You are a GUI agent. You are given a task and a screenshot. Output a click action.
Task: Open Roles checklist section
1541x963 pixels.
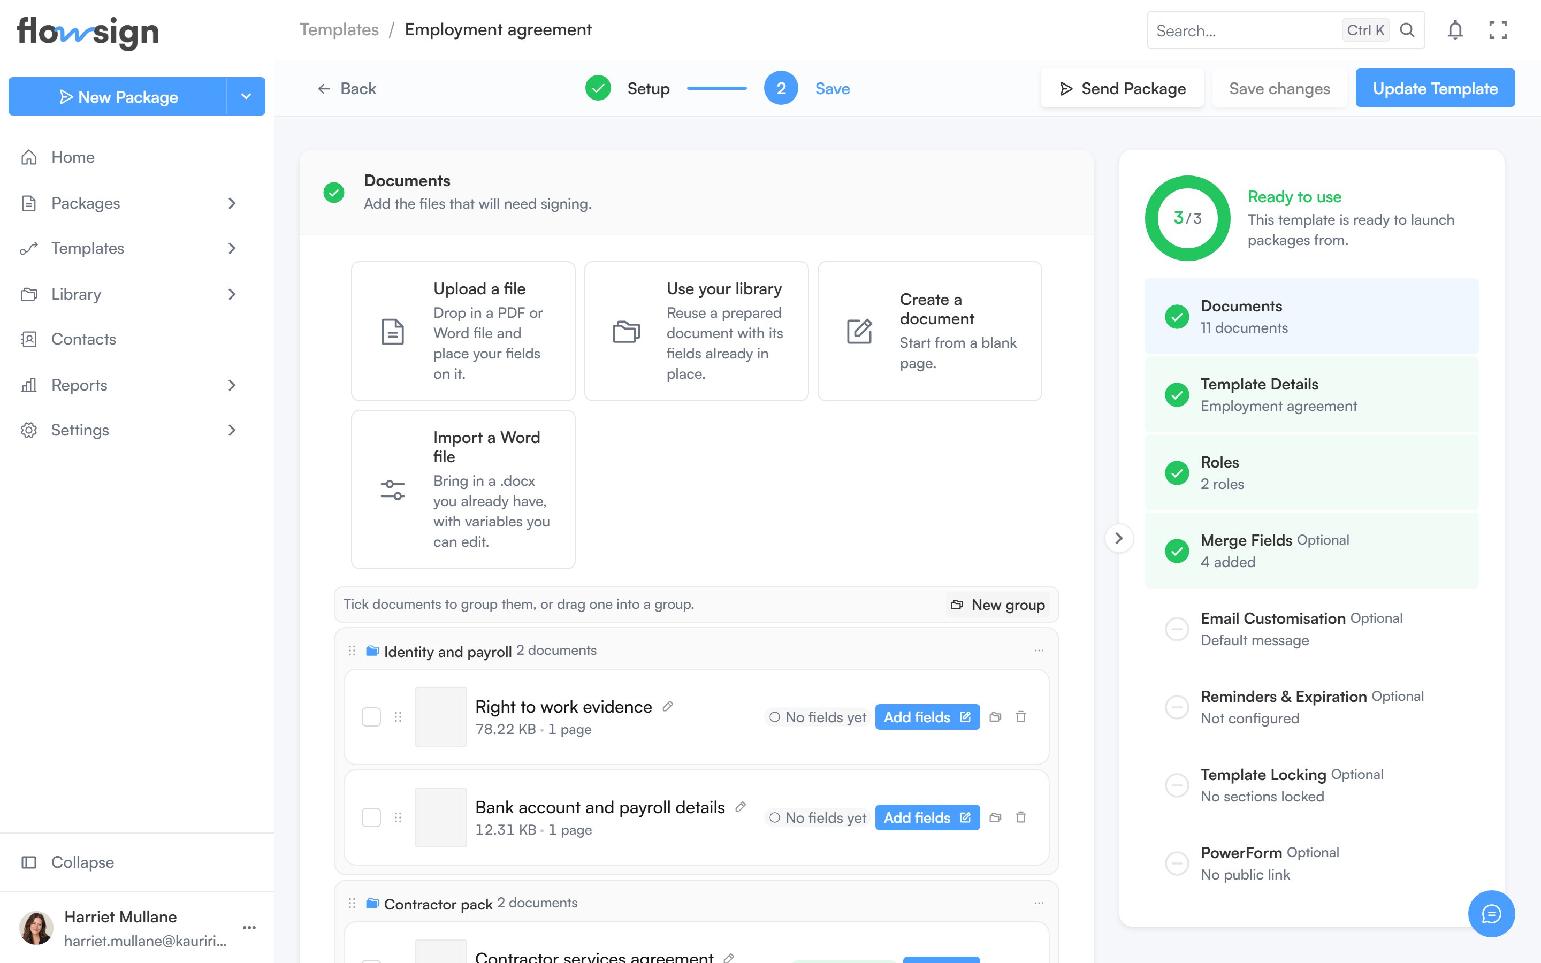pos(1311,472)
